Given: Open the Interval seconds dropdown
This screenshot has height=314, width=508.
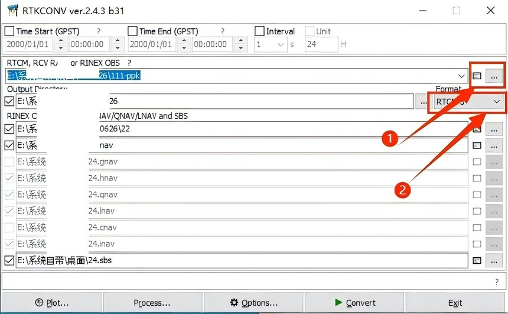Looking at the screenshot, I should pyautogui.click(x=281, y=44).
